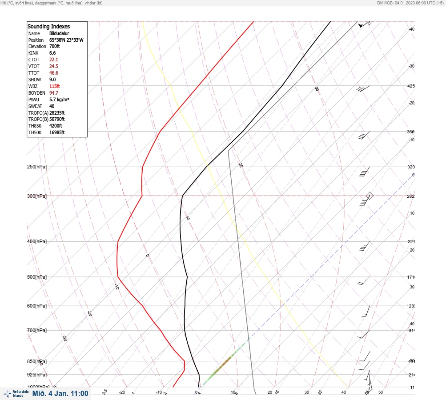Click the TH850 value '4200ft'
446x400 pixels.
tap(56, 126)
